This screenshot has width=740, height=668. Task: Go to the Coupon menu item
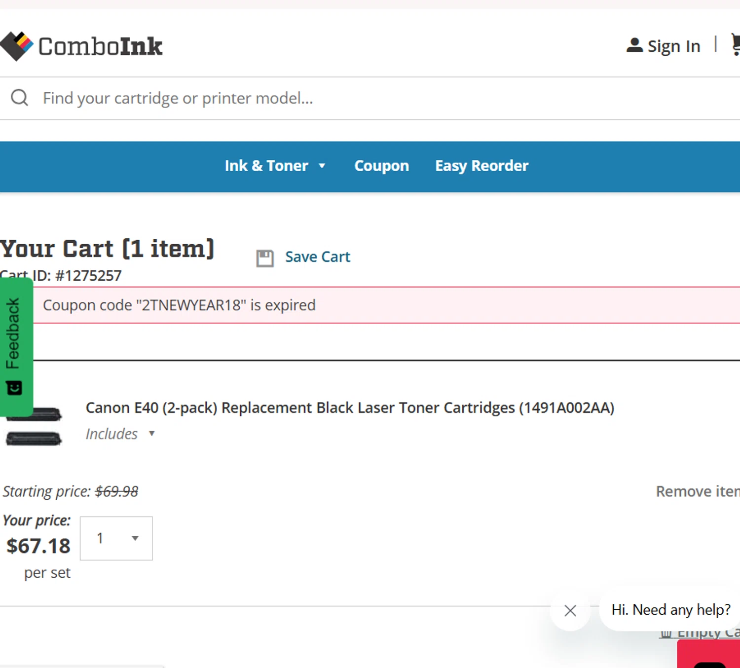pyautogui.click(x=381, y=166)
